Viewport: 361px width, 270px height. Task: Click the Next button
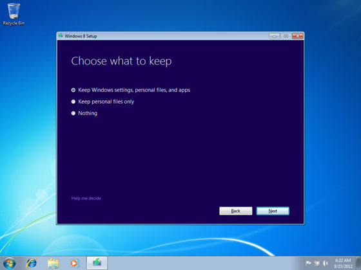pos(273,211)
